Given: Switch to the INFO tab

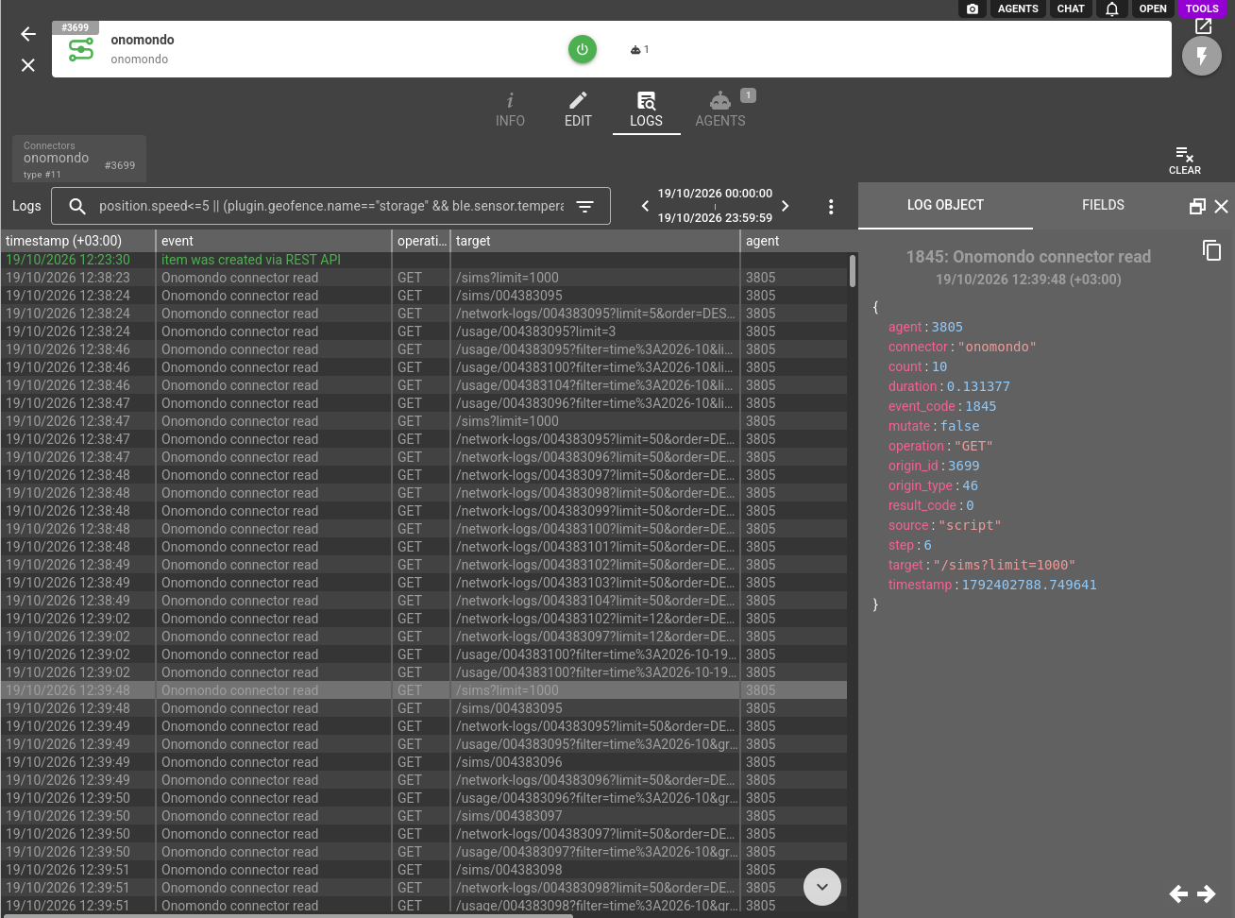Looking at the screenshot, I should click(x=510, y=110).
